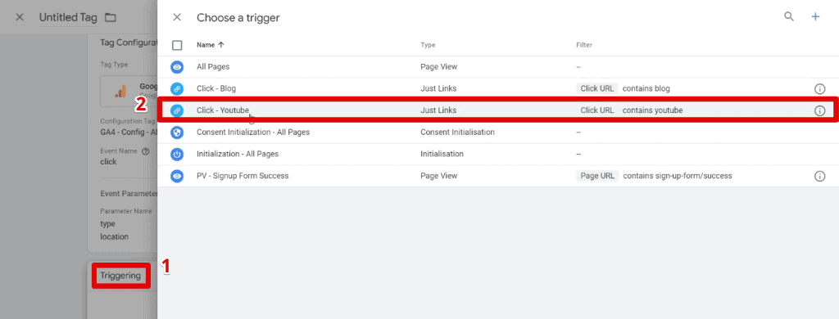Show info for Click - Youtube row

(819, 110)
